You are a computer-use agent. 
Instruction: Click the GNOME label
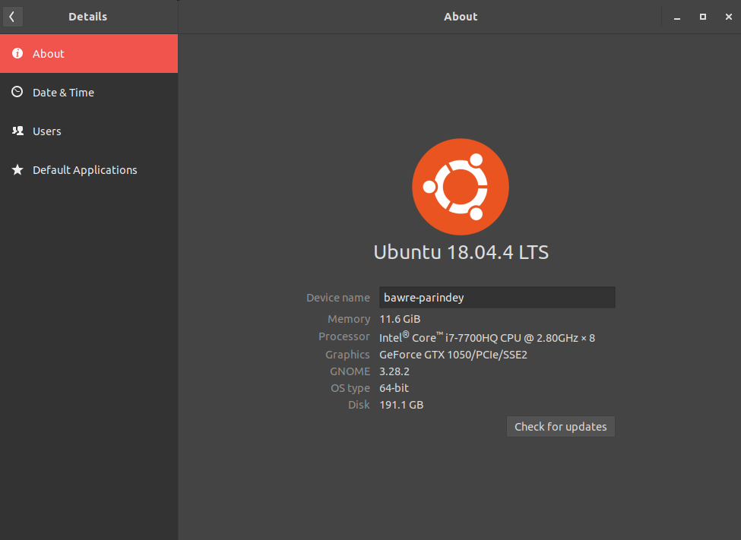pos(350,371)
